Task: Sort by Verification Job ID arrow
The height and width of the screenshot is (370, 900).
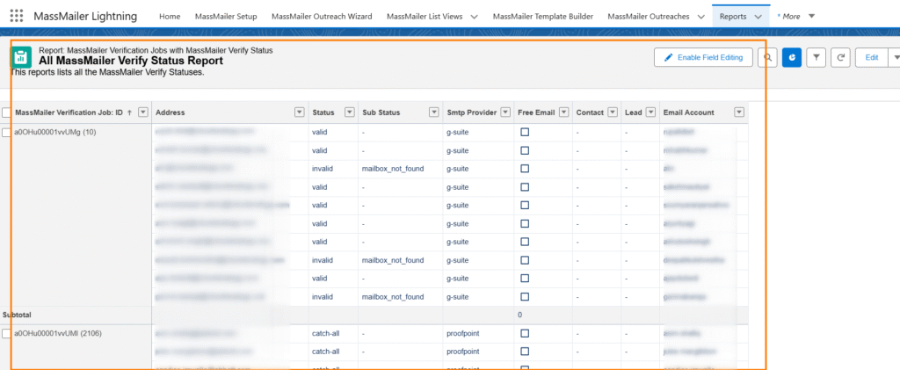Action: (x=129, y=112)
